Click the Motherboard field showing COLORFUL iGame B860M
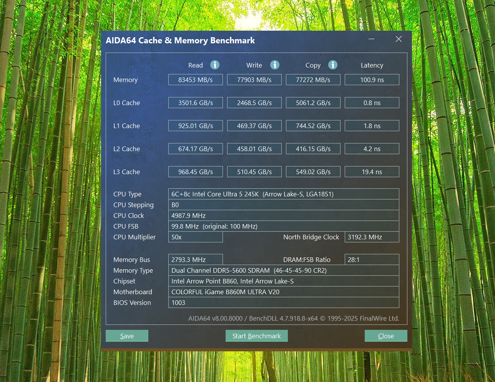Screen dimensions: 495x382 click(284, 292)
